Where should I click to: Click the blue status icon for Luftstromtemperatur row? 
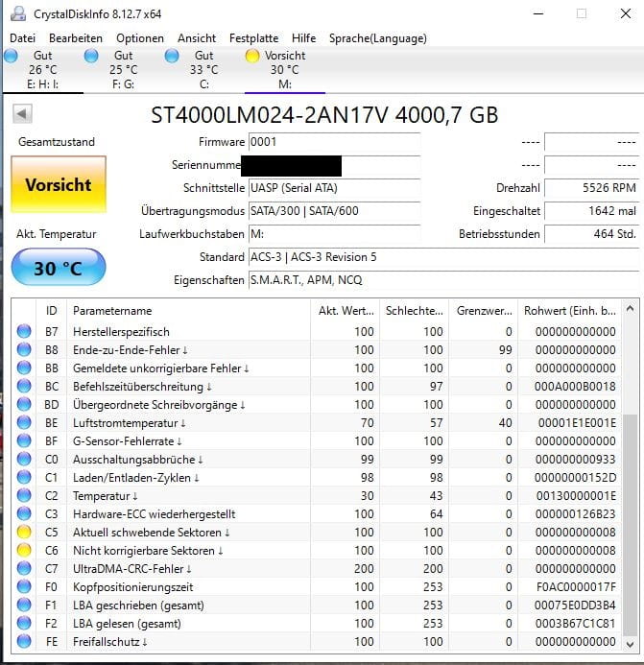coord(24,422)
